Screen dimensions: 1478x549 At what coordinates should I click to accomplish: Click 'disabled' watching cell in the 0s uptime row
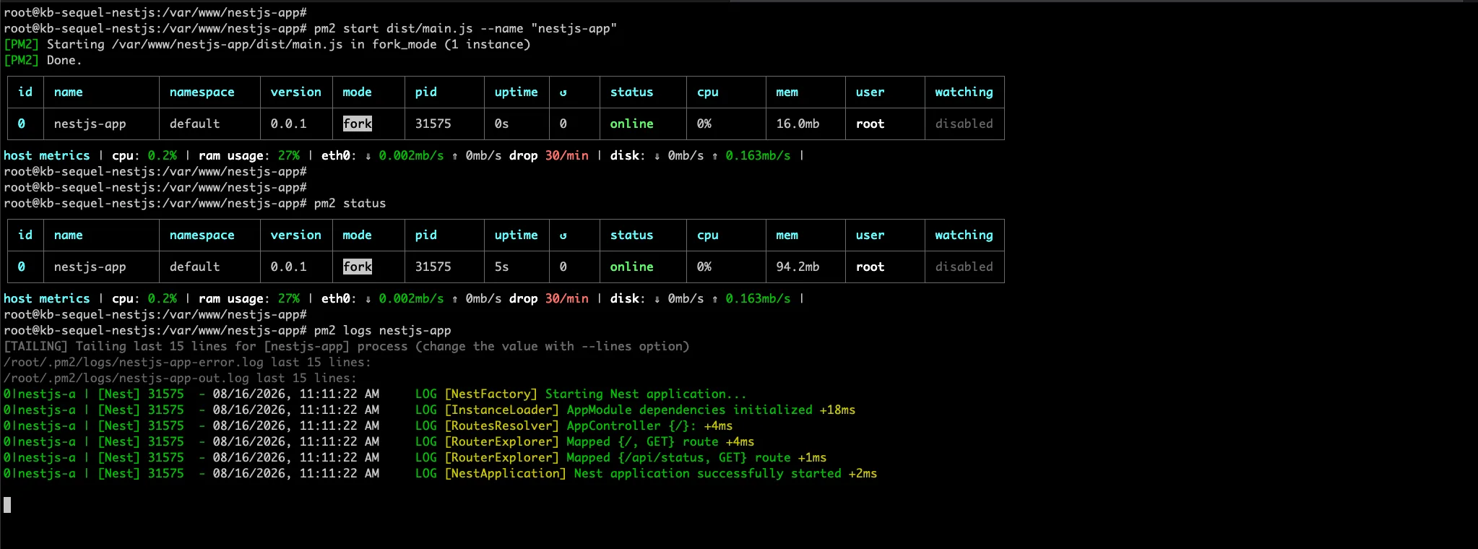(x=964, y=124)
